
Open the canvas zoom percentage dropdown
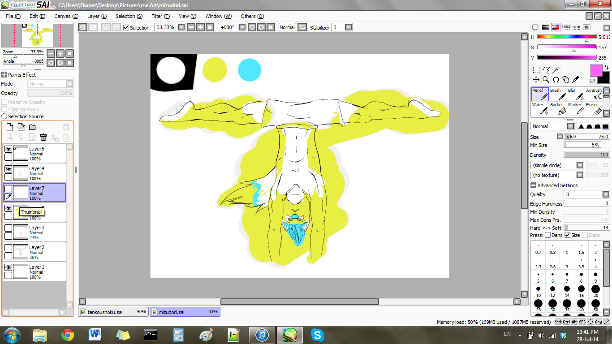[x=181, y=27]
